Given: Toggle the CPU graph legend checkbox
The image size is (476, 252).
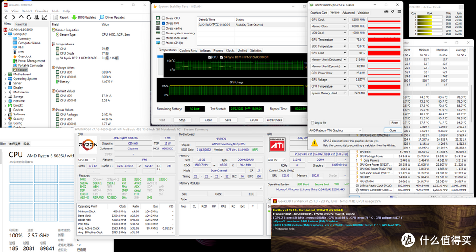Looking at the screenshot, I should tap(210, 57).
